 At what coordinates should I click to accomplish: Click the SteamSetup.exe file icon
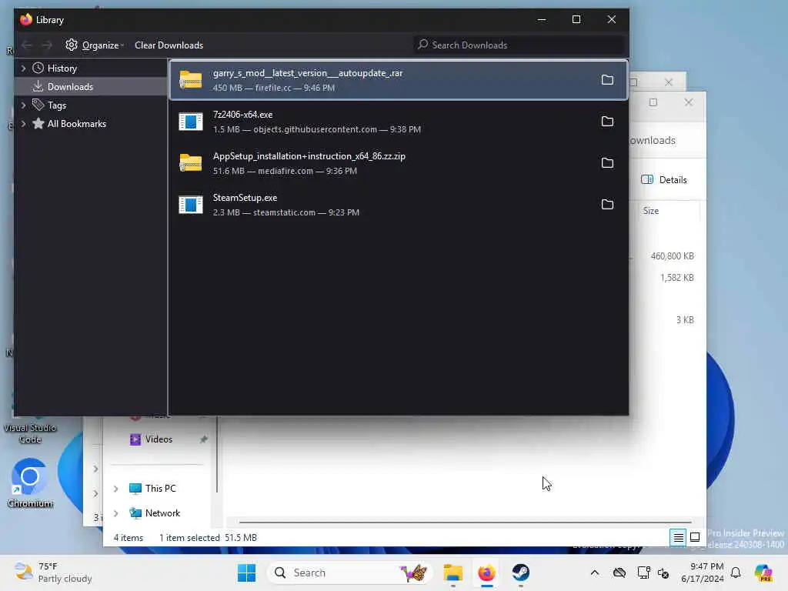pyautogui.click(x=191, y=205)
